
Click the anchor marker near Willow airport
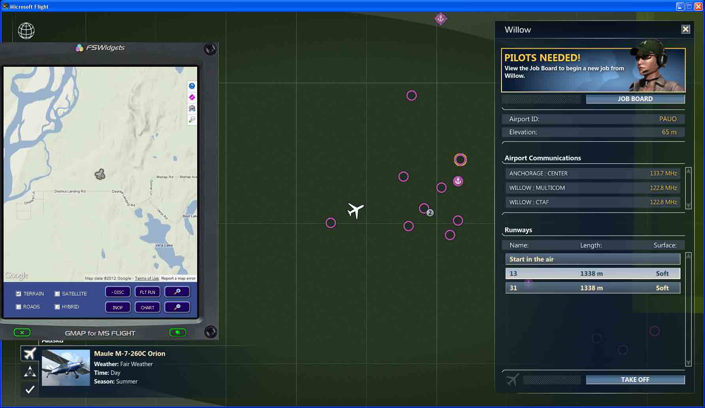(x=458, y=181)
